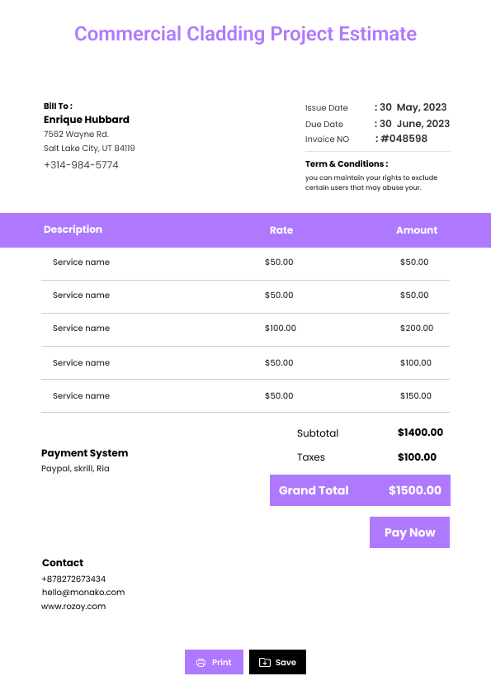Click the Taxes value $100.00
The image size is (491, 695).
pyautogui.click(x=417, y=457)
